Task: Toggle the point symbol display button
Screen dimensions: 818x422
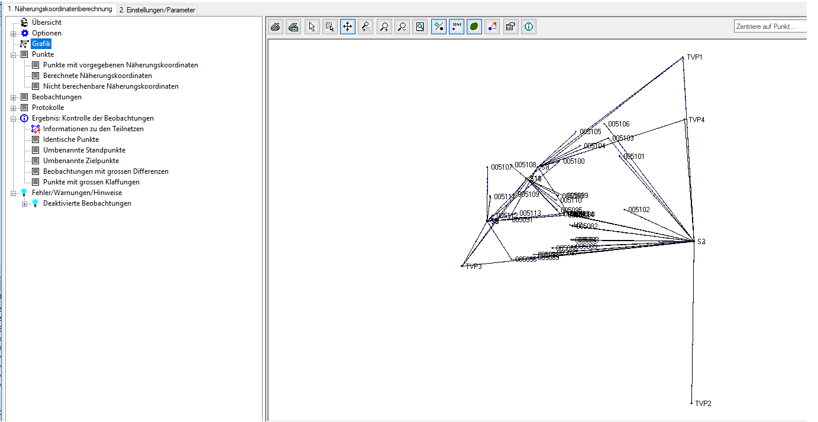Action: tap(438, 27)
